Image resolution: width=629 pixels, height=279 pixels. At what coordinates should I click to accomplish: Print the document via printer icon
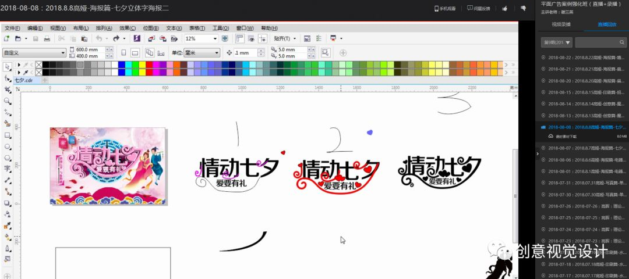pos(47,38)
